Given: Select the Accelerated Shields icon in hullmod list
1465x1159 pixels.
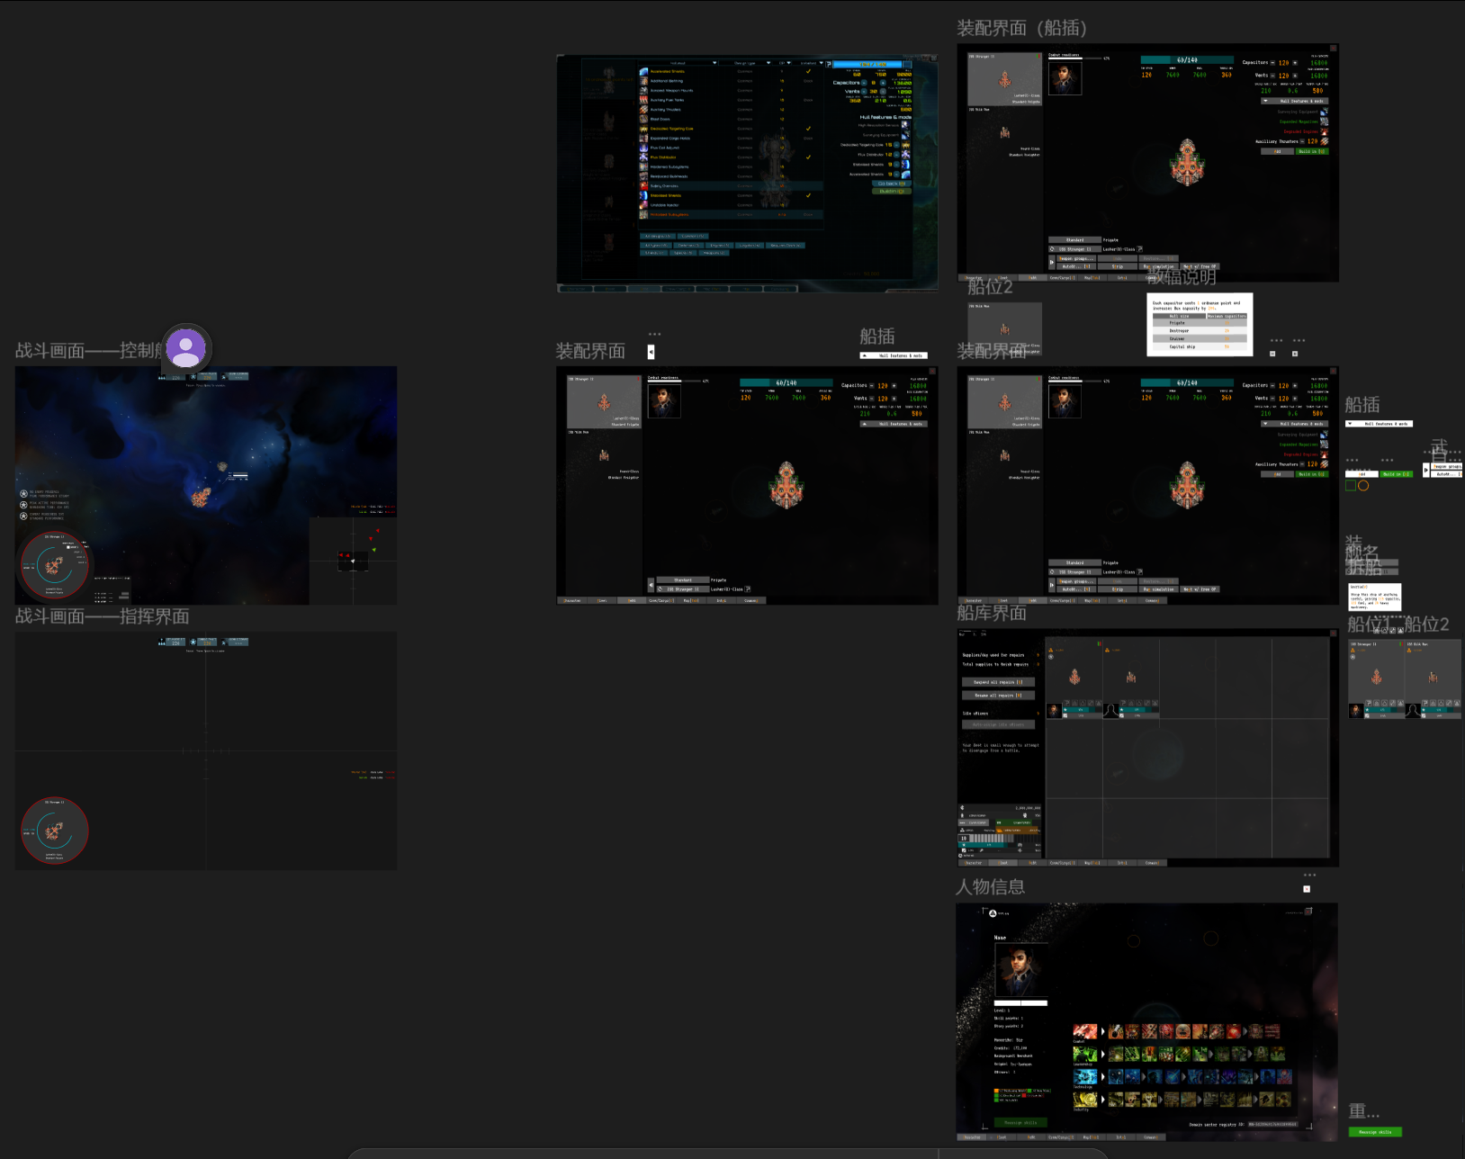Looking at the screenshot, I should 643,71.
